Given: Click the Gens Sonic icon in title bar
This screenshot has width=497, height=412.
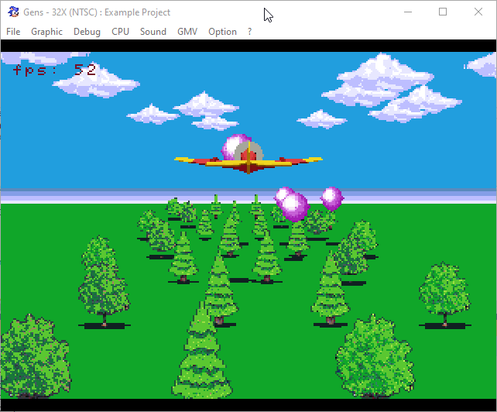Looking at the screenshot, I should [13, 12].
